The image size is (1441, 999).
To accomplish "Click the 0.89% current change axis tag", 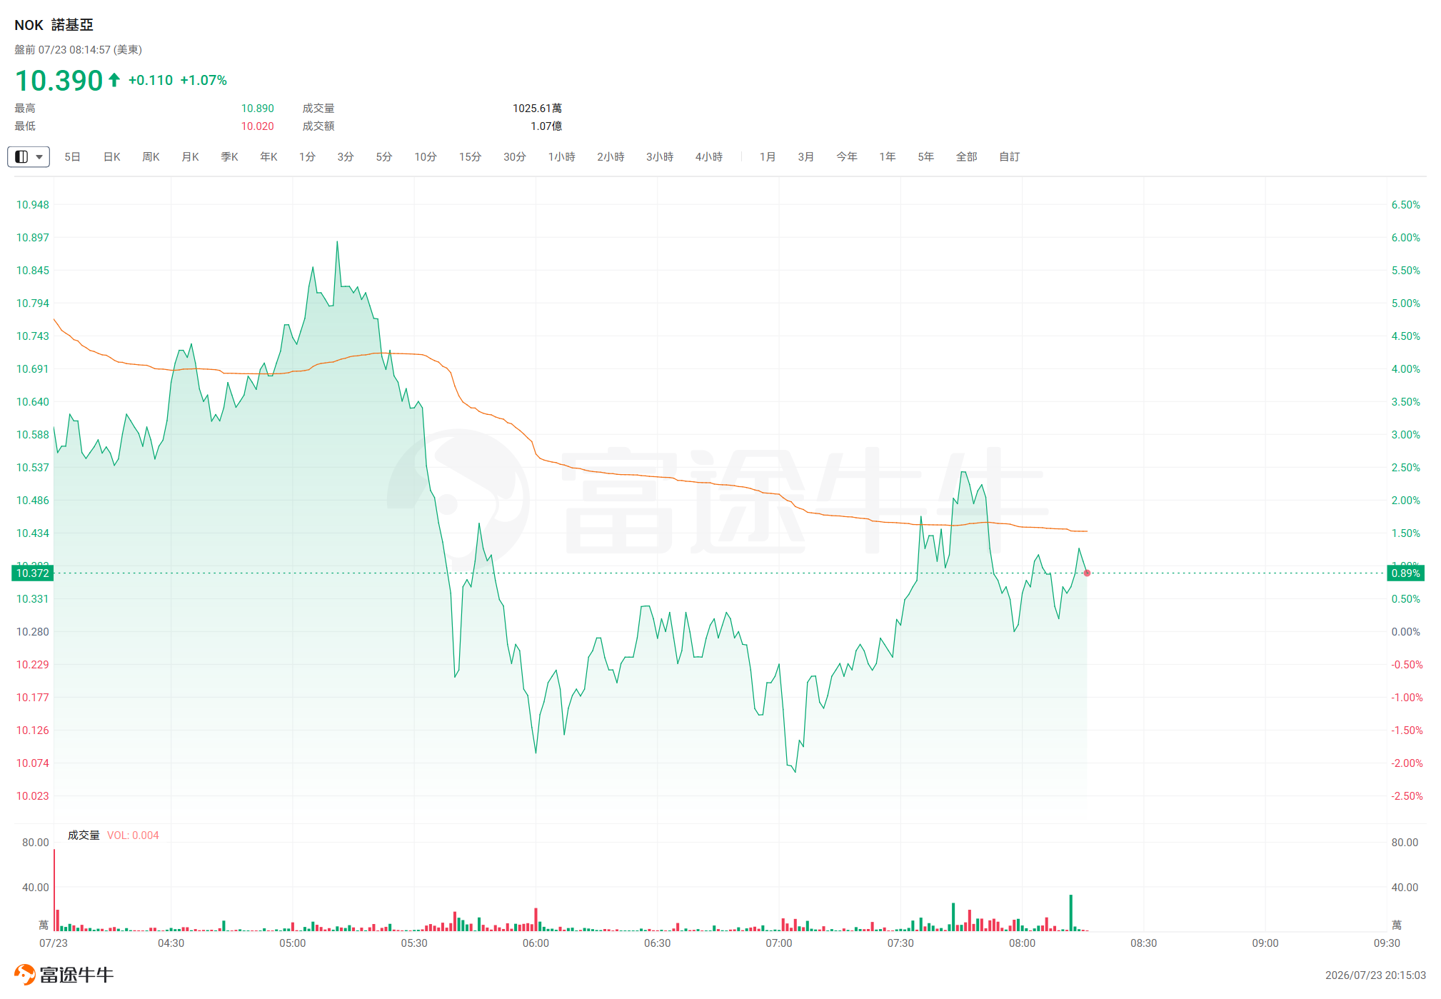I will click(1406, 573).
